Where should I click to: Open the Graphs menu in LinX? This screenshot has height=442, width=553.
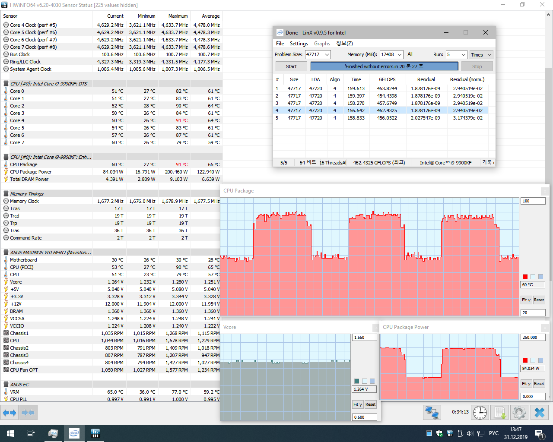point(322,44)
